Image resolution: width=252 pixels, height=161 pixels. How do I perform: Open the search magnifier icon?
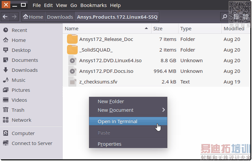[224, 17]
